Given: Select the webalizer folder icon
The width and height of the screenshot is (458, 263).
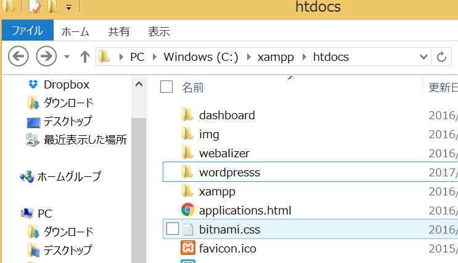Looking at the screenshot, I should (187, 153).
